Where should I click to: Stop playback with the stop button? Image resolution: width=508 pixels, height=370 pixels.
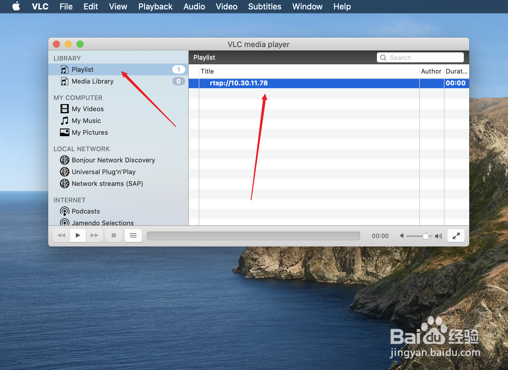coord(114,235)
